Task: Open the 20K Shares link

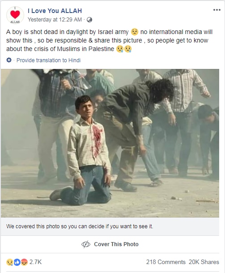Action: click(204, 262)
